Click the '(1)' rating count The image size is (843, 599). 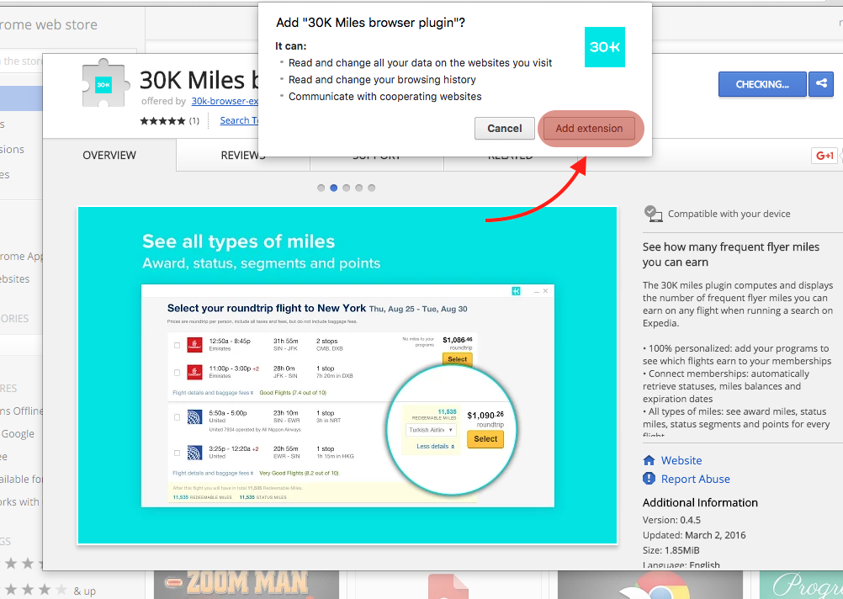click(x=194, y=121)
